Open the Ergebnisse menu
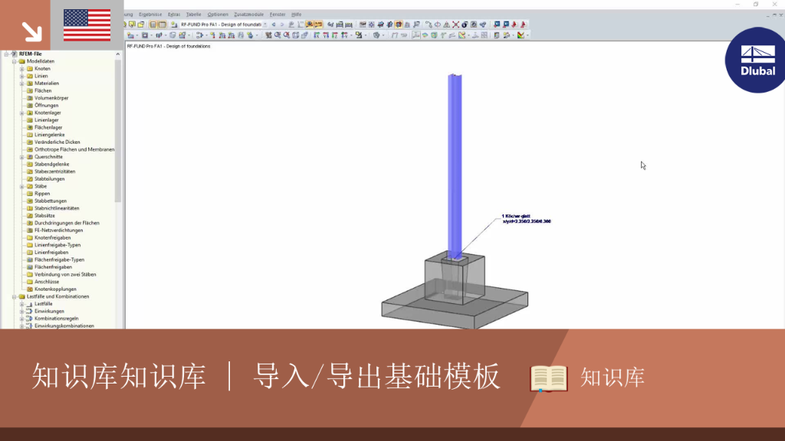Image resolution: width=785 pixels, height=441 pixels. pos(150,15)
